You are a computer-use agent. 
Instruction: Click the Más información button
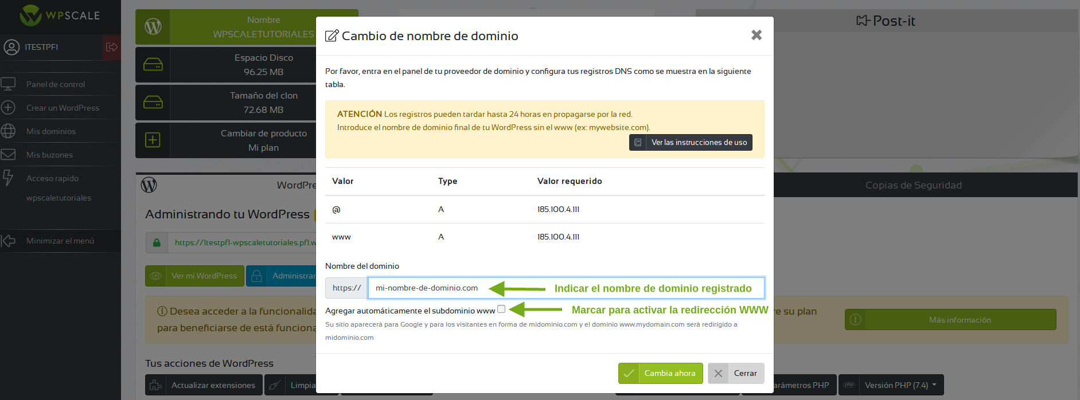point(950,320)
